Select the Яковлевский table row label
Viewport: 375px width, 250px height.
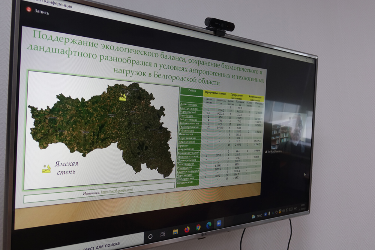[x=184, y=183]
